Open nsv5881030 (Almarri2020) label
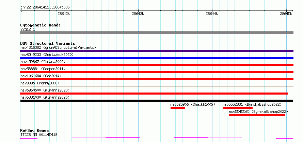Viewport: 303px width, 142px height. 45,97
